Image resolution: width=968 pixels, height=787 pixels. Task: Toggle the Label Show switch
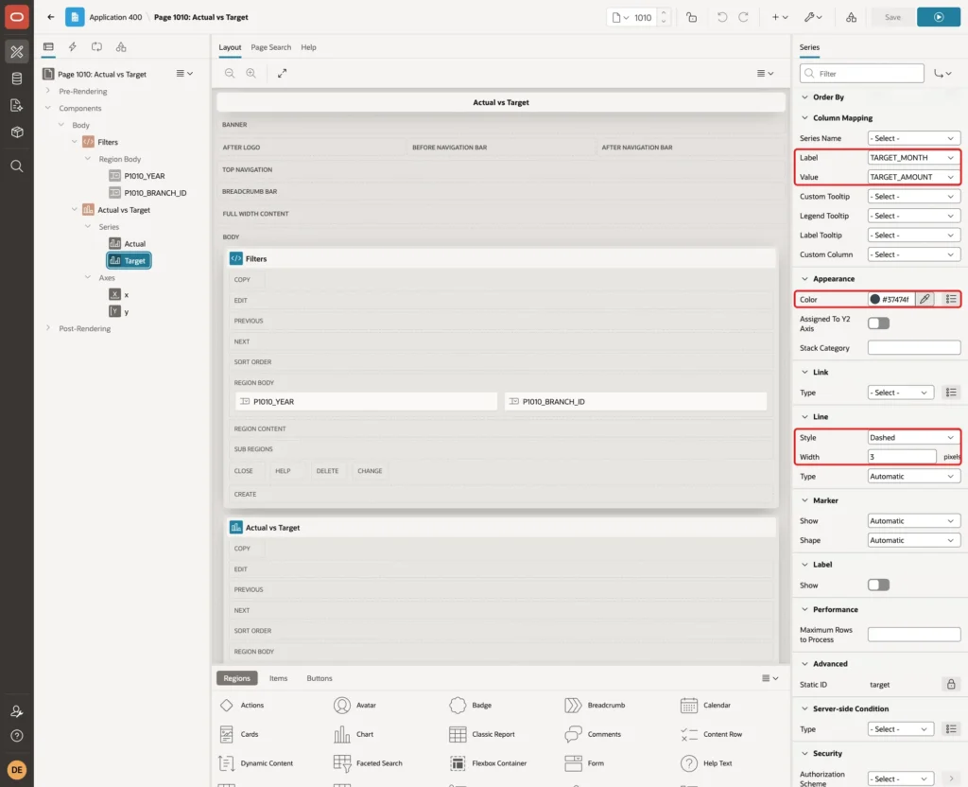pyautogui.click(x=878, y=585)
